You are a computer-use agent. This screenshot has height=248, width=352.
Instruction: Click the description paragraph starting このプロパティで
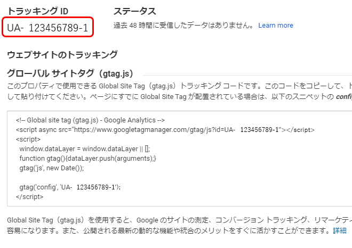tap(179, 86)
